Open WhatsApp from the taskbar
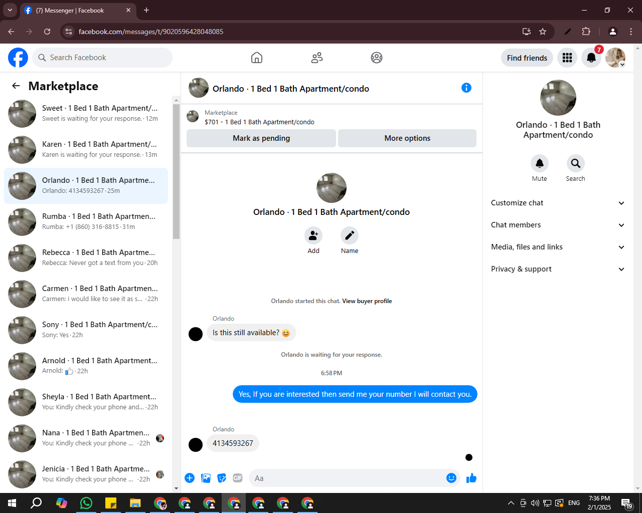 pos(86,503)
